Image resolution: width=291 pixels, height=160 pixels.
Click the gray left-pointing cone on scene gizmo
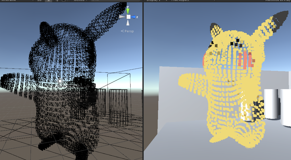[122, 17]
